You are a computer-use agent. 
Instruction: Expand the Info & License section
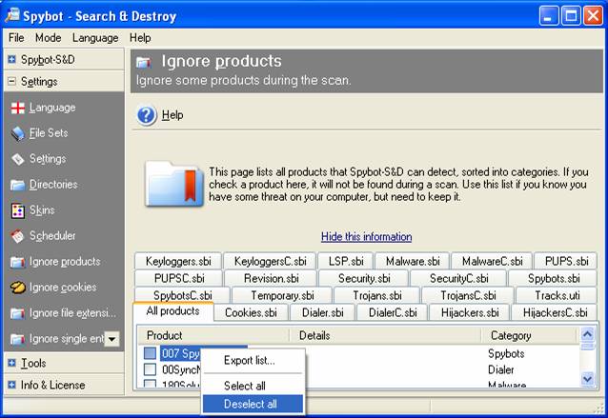[x=12, y=385]
